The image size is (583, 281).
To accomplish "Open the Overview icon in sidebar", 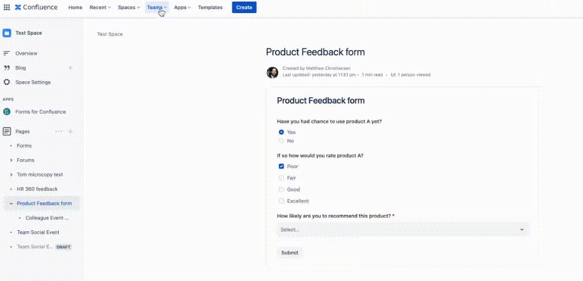I will 7,53.
